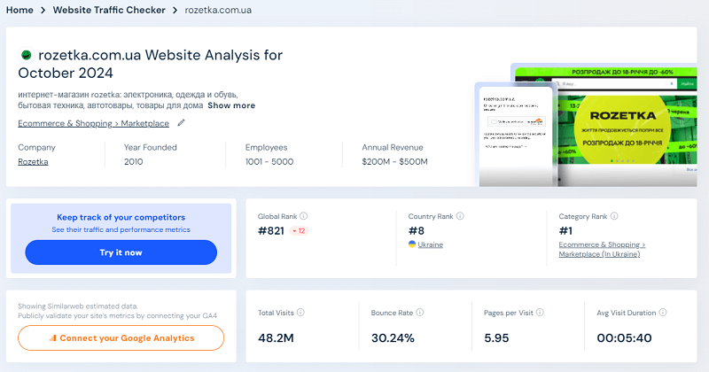Click the Website Analysis for October 2024 title
Image resolution: width=709 pixels, height=372 pixels.
(151, 64)
